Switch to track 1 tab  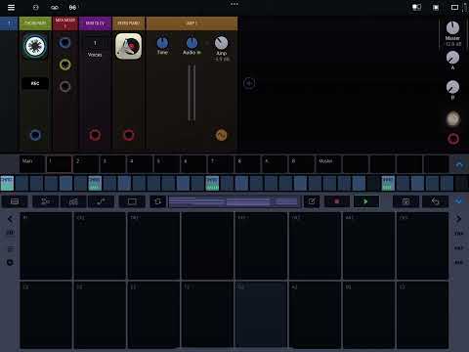tap(59, 163)
